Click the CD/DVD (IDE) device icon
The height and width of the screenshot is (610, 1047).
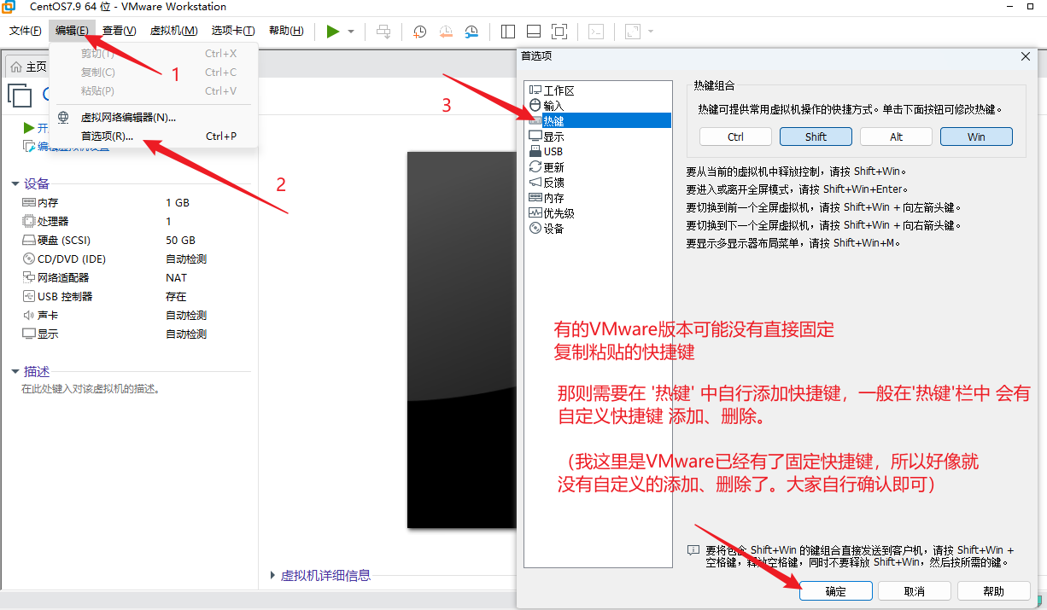(29, 259)
